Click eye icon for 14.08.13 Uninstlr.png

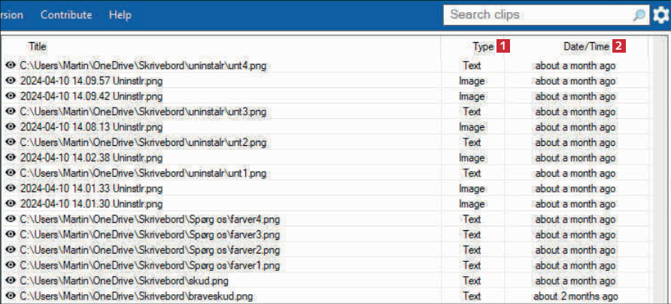click(x=11, y=127)
